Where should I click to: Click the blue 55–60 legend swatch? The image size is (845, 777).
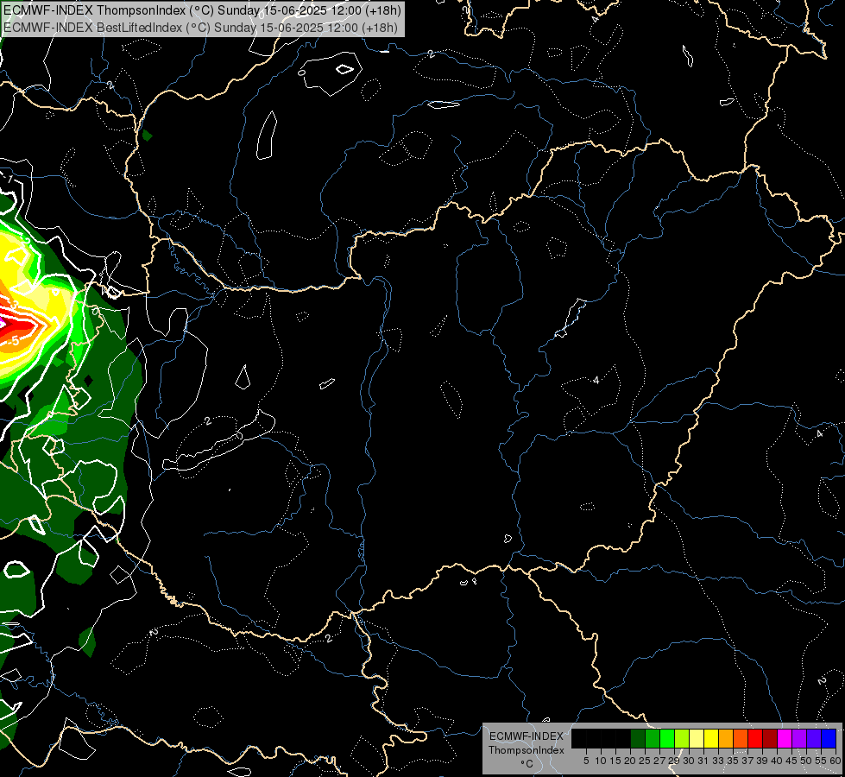[x=829, y=738]
